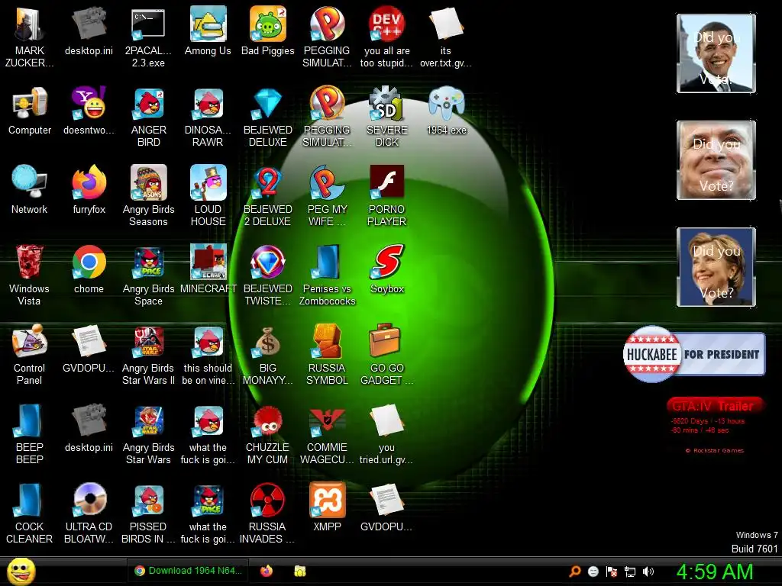Image resolution: width=782 pixels, height=586 pixels.
Task: Click the Firefox taskbar button
Action: tap(267, 571)
